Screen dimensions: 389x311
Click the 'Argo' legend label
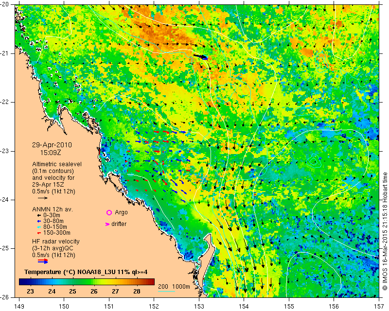pyautogui.click(x=121, y=212)
